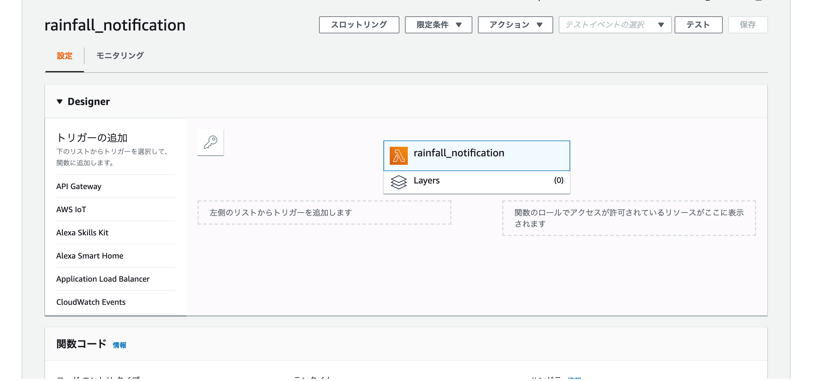Click the (0) Layers count
The width and height of the screenshot is (814, 381).
tap(558, 180)
